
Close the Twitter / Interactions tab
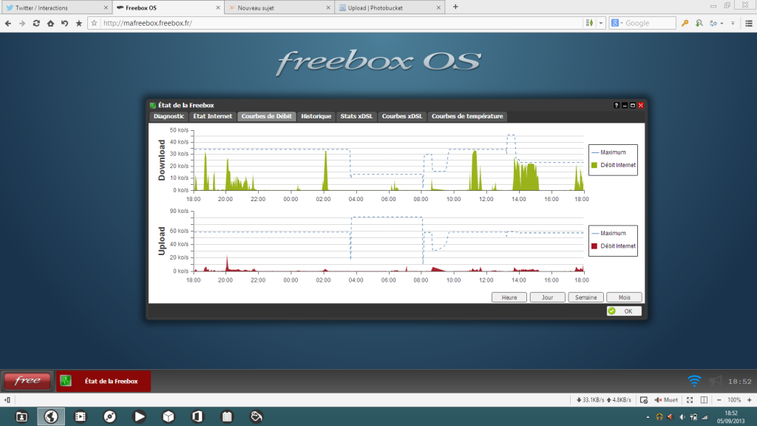click(x=106, y=7)
